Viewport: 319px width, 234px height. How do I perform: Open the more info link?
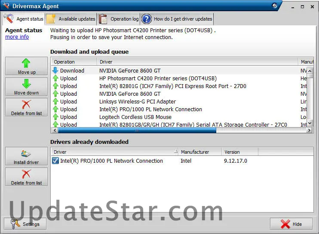[17, 37]
